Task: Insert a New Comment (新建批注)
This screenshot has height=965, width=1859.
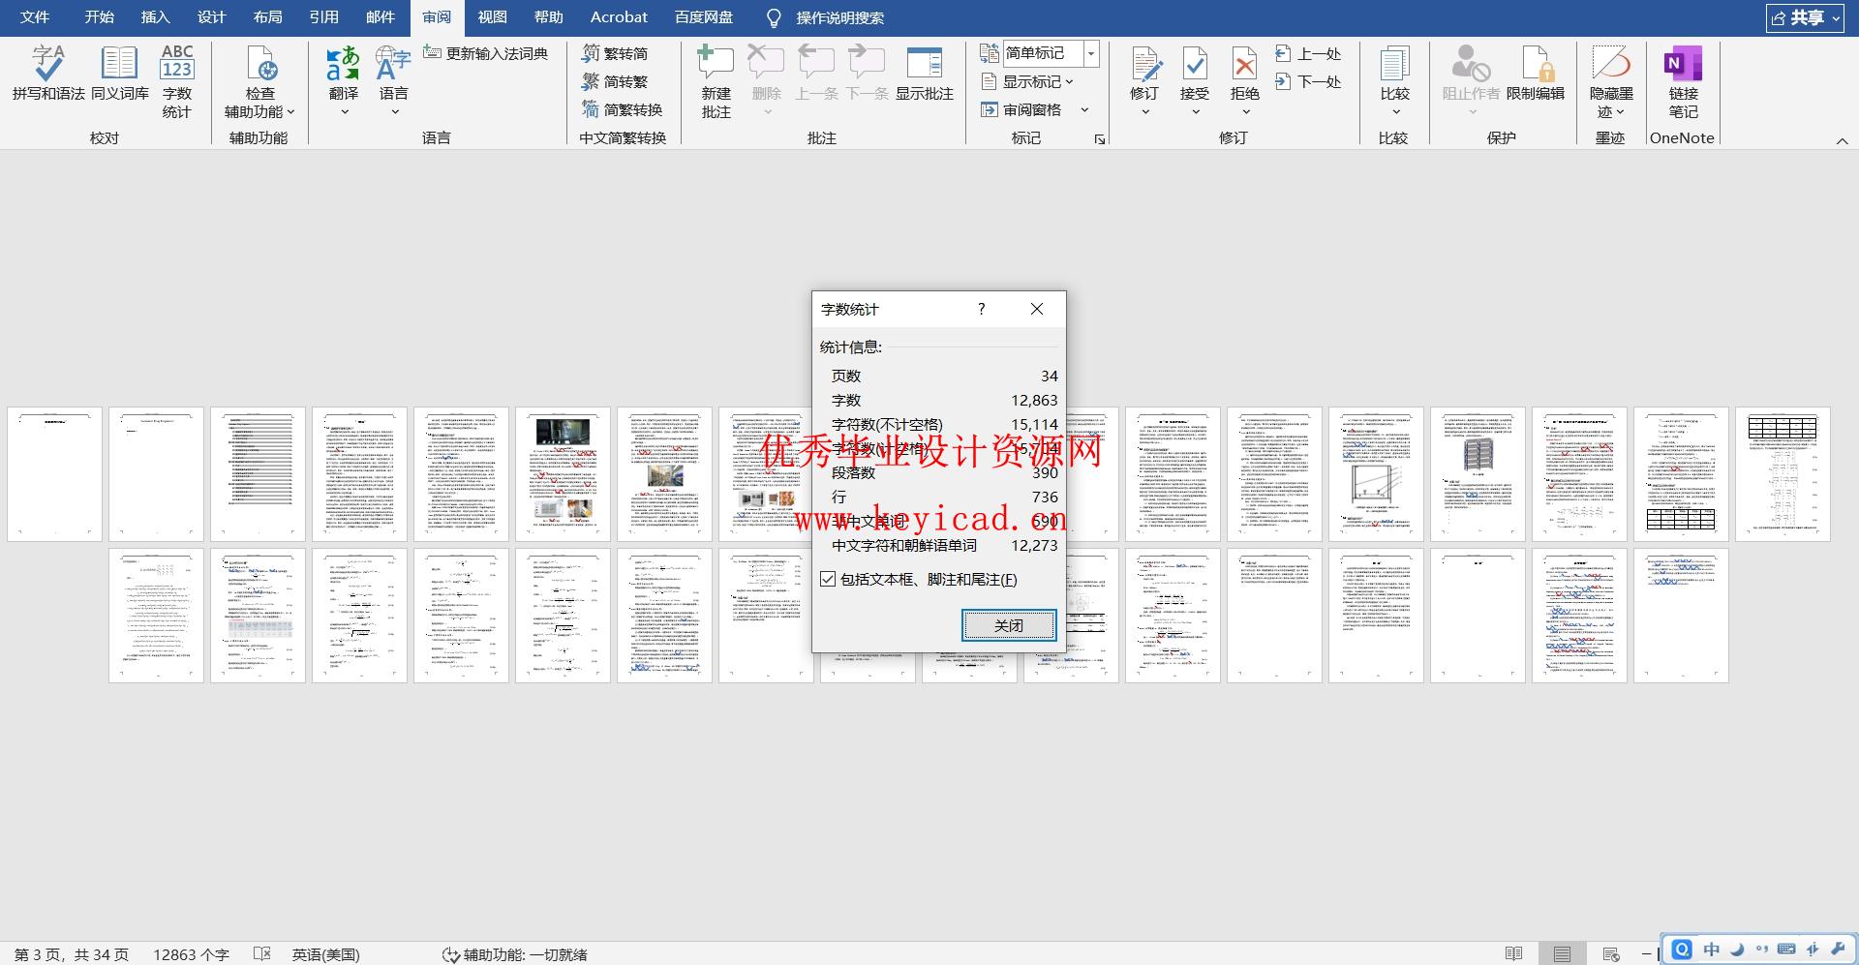Action: [x=716, y=82]
